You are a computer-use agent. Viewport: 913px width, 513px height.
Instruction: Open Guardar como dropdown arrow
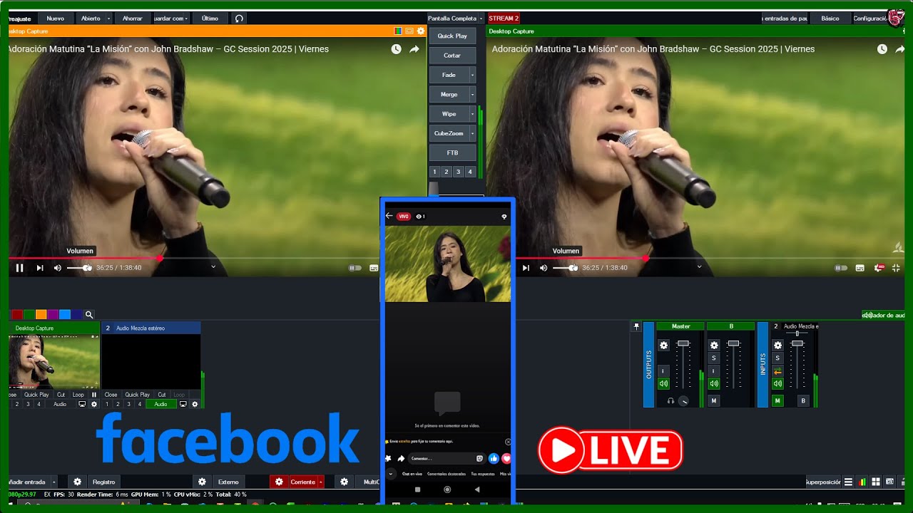coord(186,19)
